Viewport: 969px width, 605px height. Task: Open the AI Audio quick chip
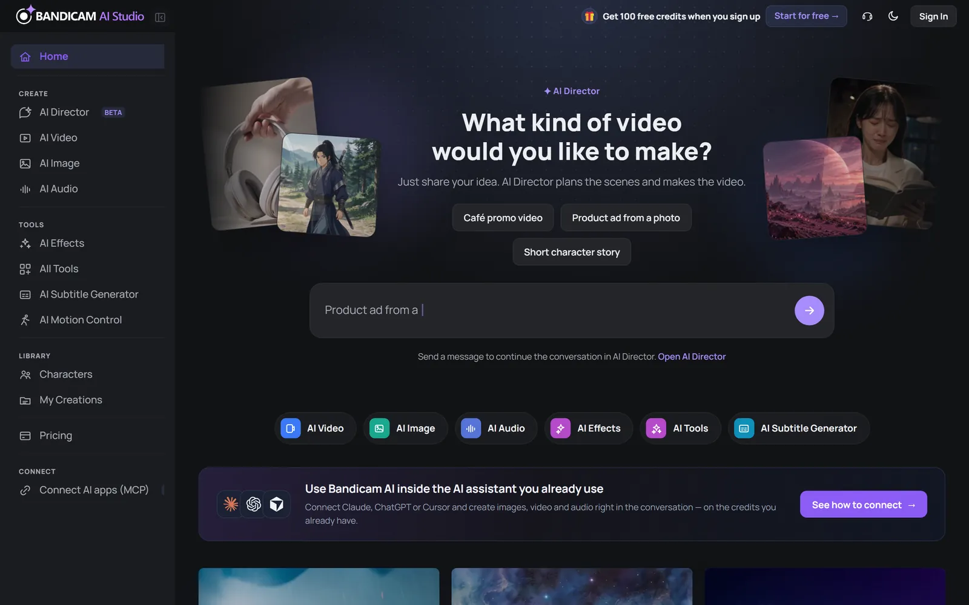[x=496, y=428]
